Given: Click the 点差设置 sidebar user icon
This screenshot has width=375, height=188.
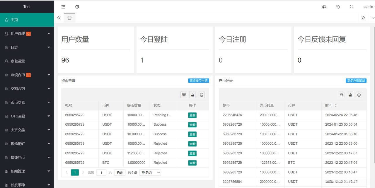Looking at the screenshot, I should pos(6,61).
